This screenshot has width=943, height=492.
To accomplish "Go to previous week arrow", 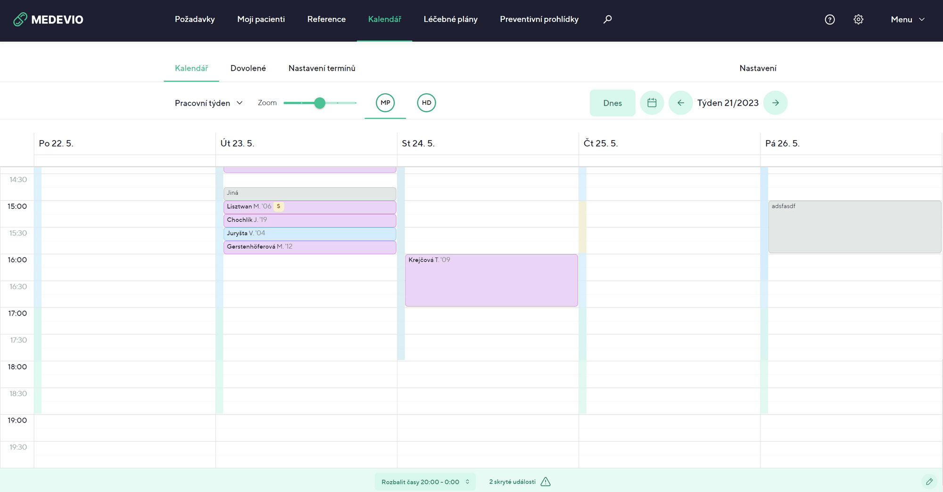I will [x=680, y=103].
